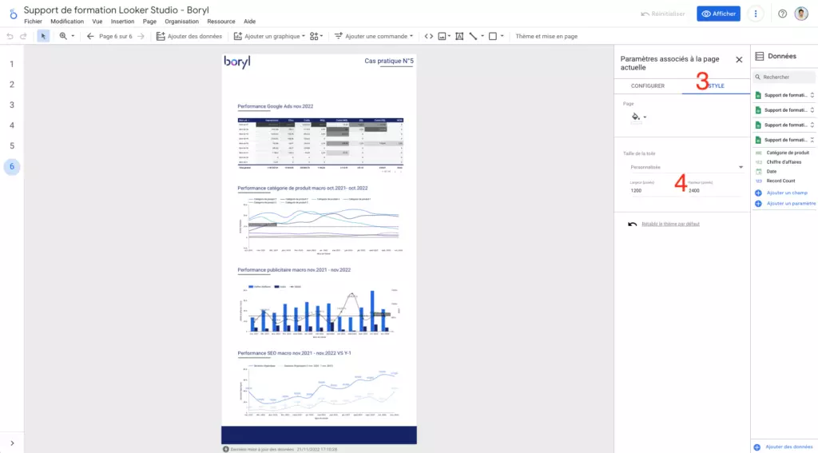Viewport: 818px width, 453px height.
Task: Click the Ajouter un paramètre link
Action: 791,204
